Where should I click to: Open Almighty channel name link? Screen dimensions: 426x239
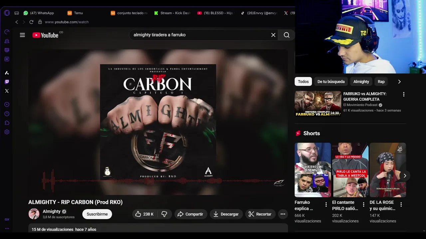click(x=52, y=211)
